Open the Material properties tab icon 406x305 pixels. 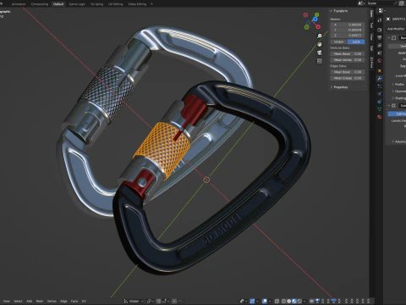[x=380, y=117]
